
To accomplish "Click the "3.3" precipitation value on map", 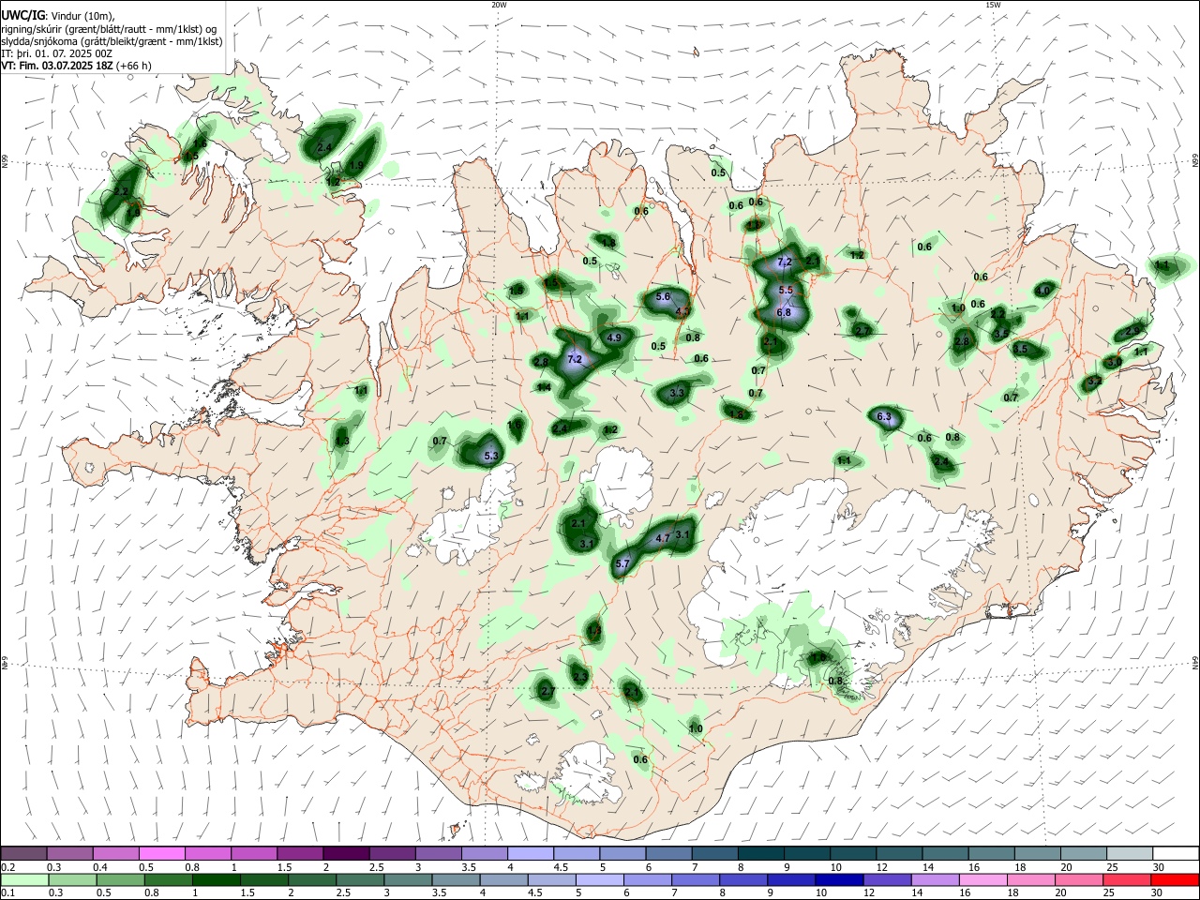I will click(678, 393).
